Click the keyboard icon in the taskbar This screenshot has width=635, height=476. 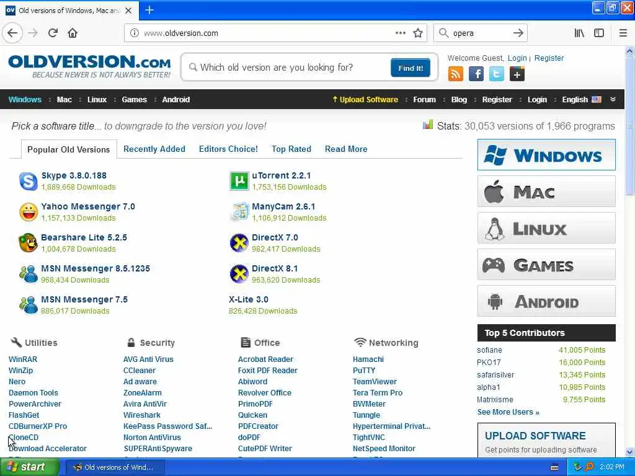(554, 467)
